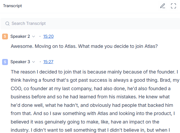Click the orange Speaker 2 avatar
Screen dimensions: 180x133
(5, 36)
